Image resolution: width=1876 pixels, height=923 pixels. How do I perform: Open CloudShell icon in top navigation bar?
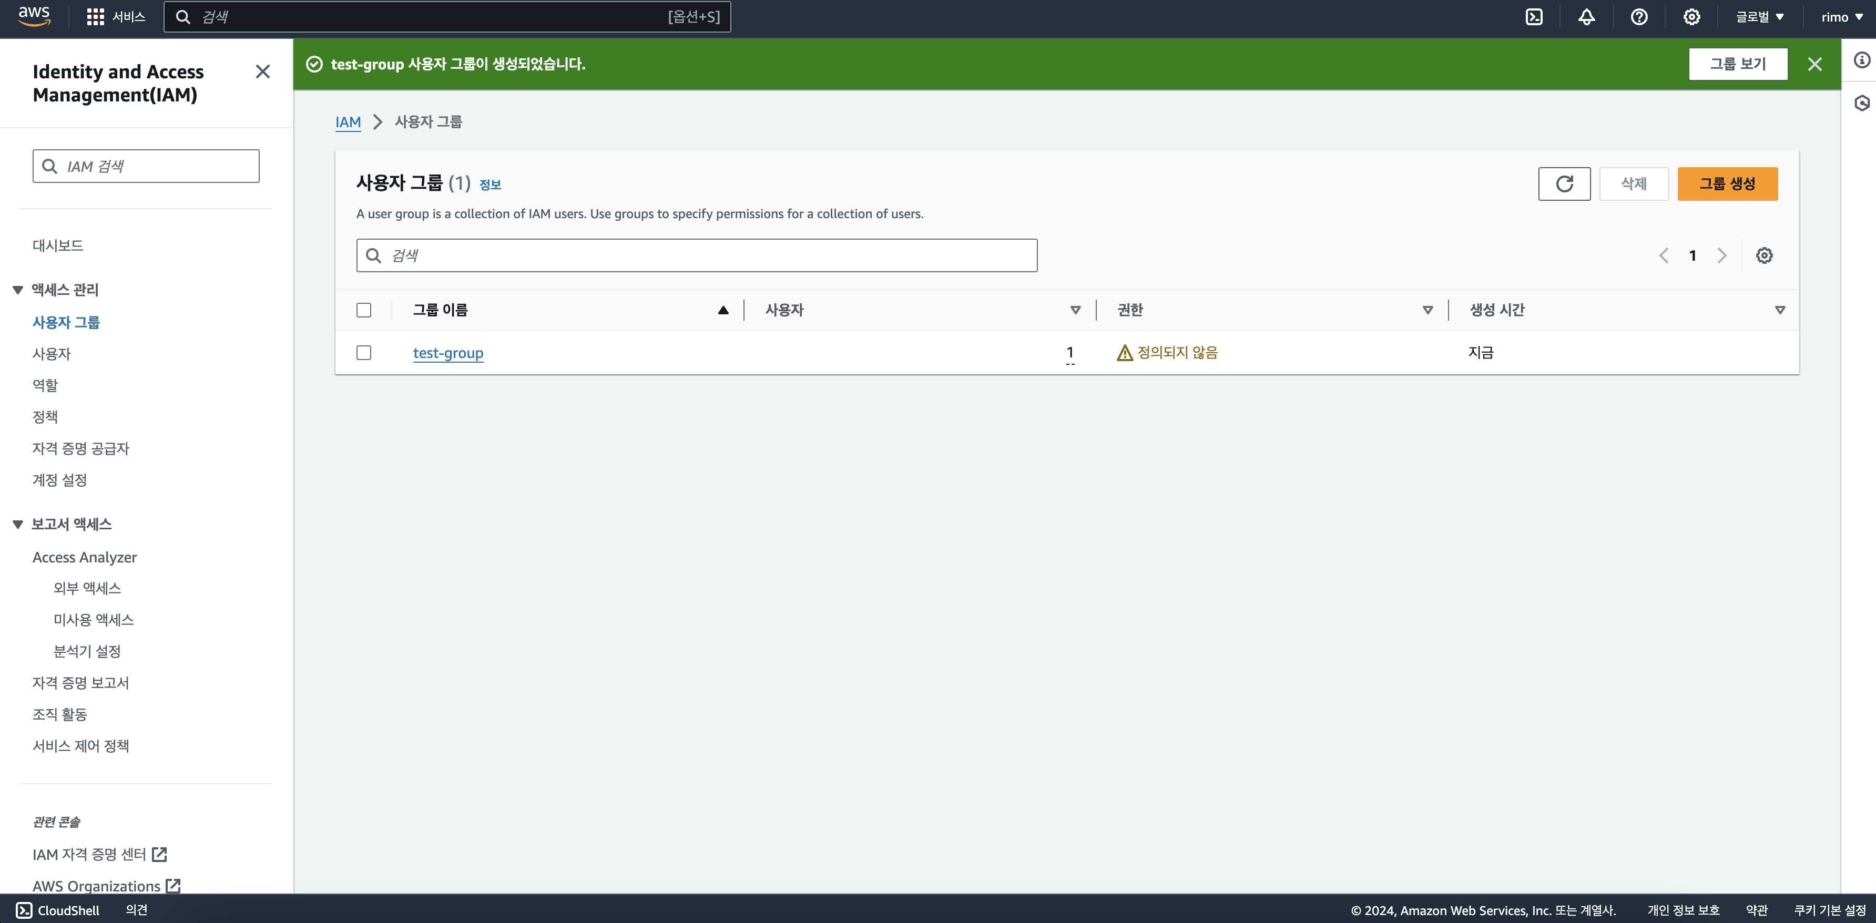click(1534, 17)
